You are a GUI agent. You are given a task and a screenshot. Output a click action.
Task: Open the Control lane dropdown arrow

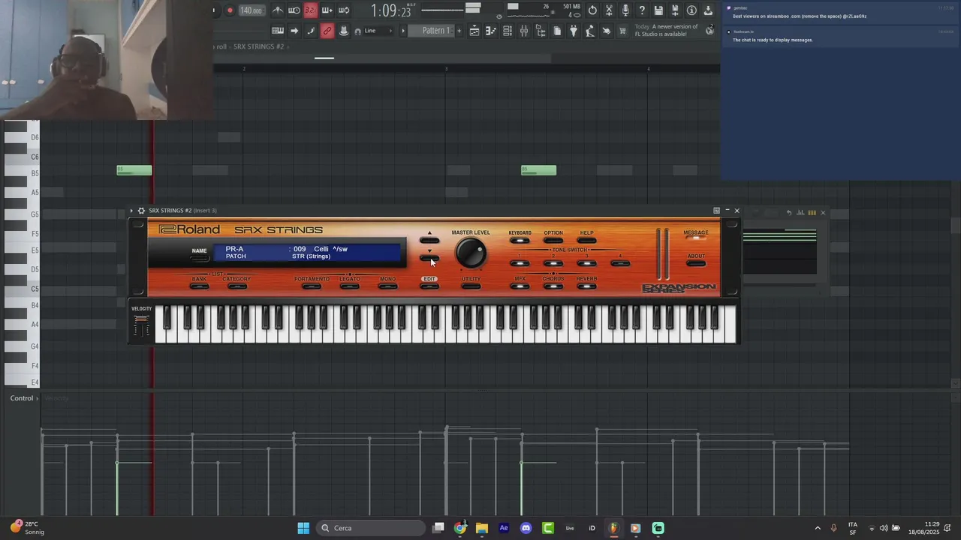[x=37, y=398]
